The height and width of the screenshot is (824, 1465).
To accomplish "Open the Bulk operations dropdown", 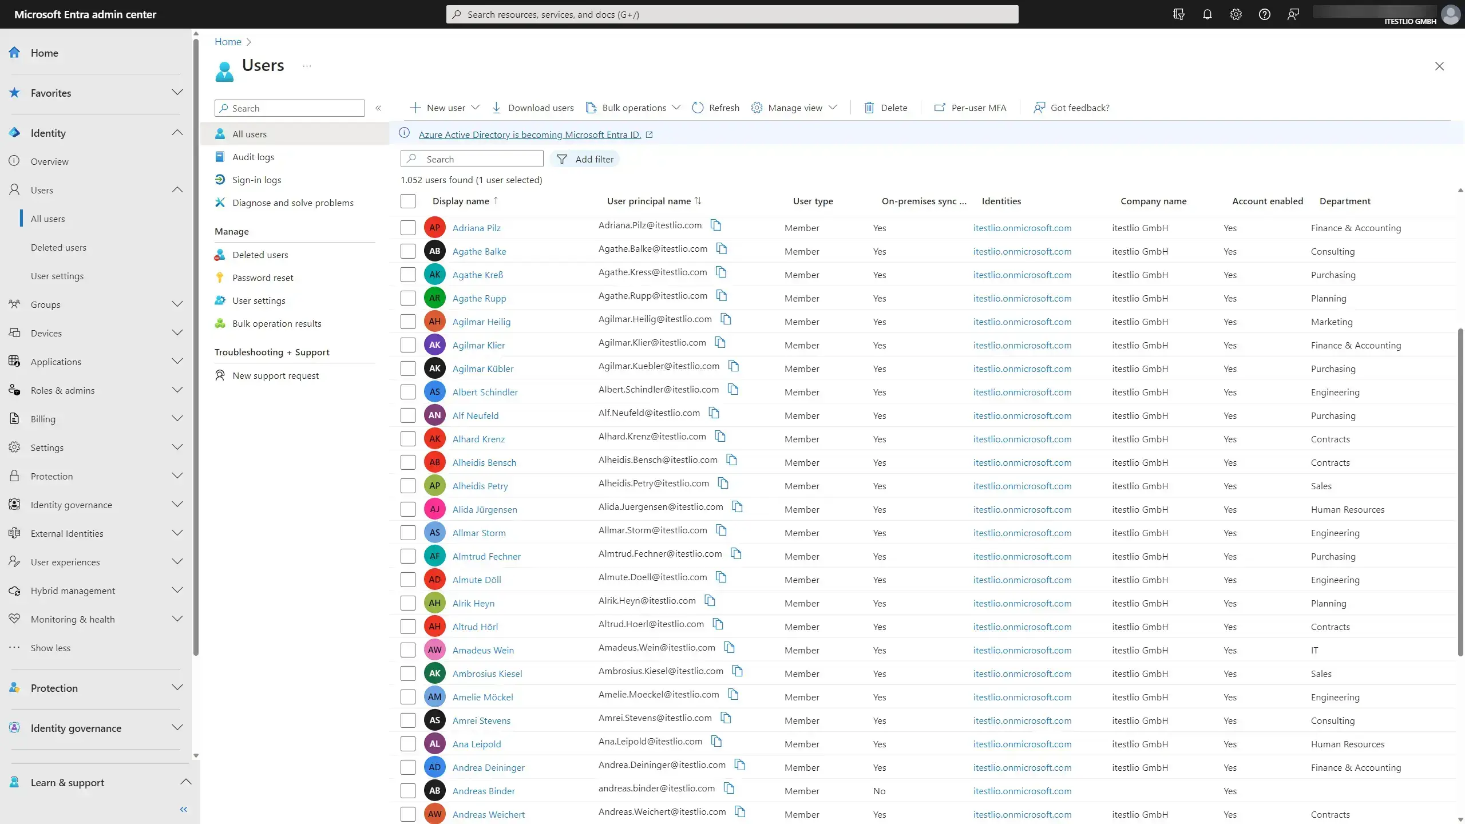I will click(x=633, y=108).
